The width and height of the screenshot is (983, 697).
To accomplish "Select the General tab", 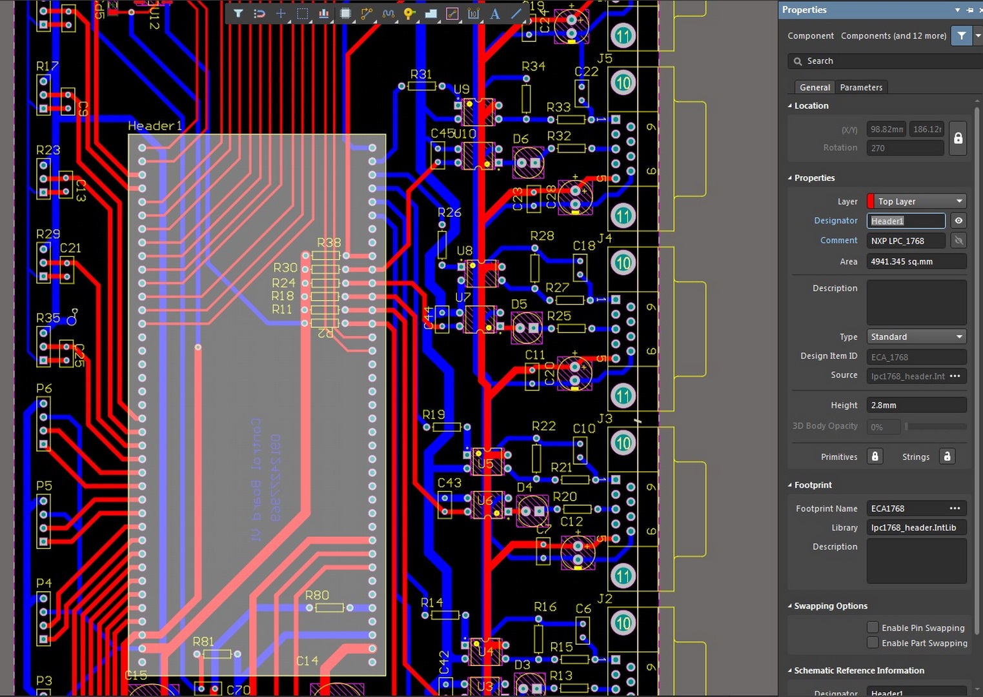I will point(815,87).
